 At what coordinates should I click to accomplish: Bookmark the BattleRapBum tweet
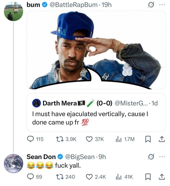tap(148, 139)
